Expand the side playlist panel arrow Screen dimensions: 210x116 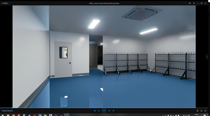click(x=207, y=57)
